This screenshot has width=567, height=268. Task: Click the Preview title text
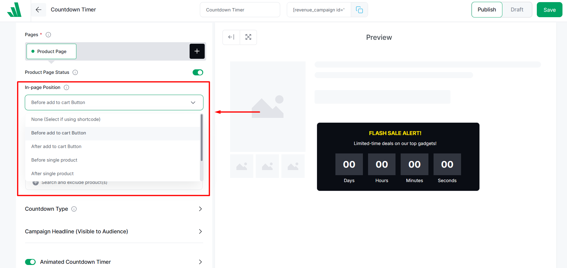(x=379, y=37)
